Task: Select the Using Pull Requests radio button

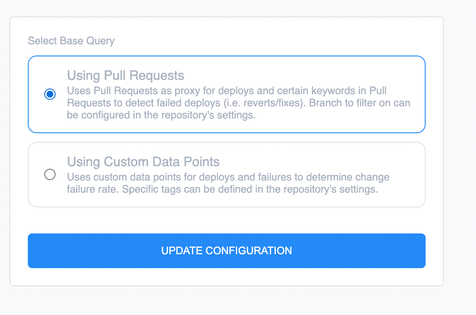Action: pyautogui.click(x=50, y=94)
